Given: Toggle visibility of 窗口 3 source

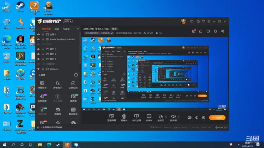Looking at the screenshot, I should 38,49.
